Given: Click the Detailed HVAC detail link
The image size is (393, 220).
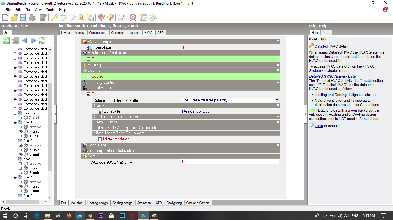Looking at the screenshot, I should click(321, 46).
